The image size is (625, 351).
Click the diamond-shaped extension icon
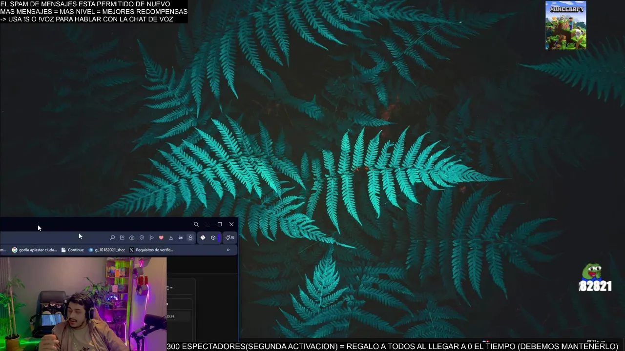[x=203, y=237]
